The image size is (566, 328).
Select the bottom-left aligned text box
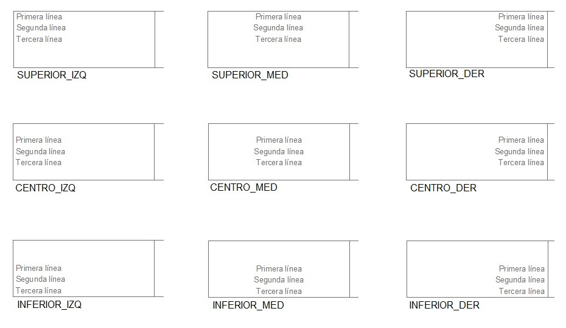[84, 268]
